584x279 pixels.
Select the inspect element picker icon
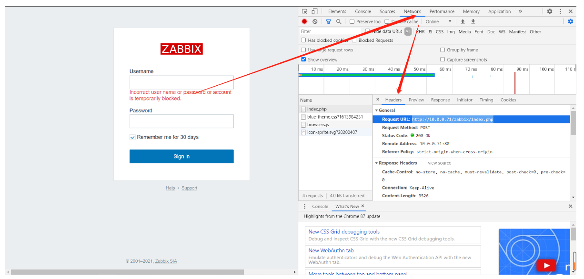(305, 11)
